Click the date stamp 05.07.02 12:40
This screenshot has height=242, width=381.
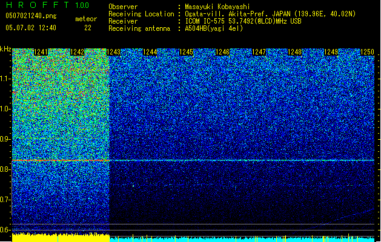click(x=31, y=28)
